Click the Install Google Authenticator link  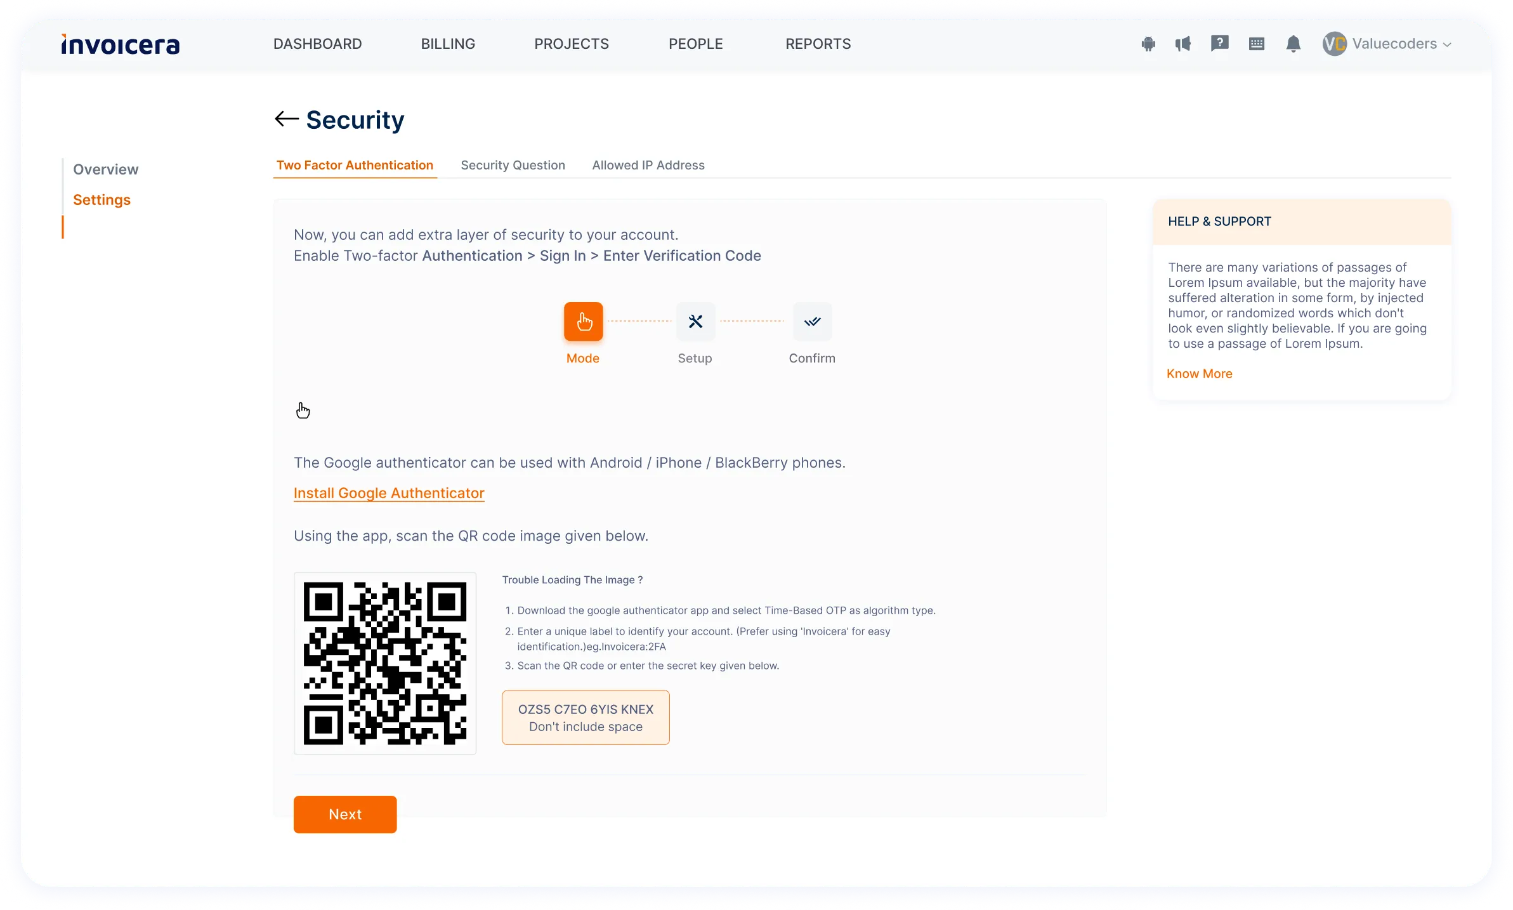point(389,493)
